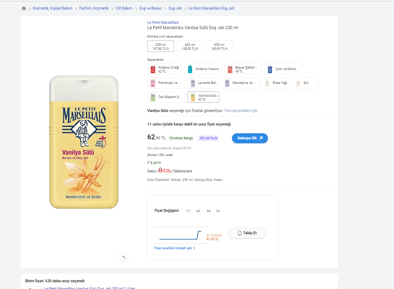Select the 650 ml size option
The height and width of the screenshot is (289, 394).
pos(219,46)
